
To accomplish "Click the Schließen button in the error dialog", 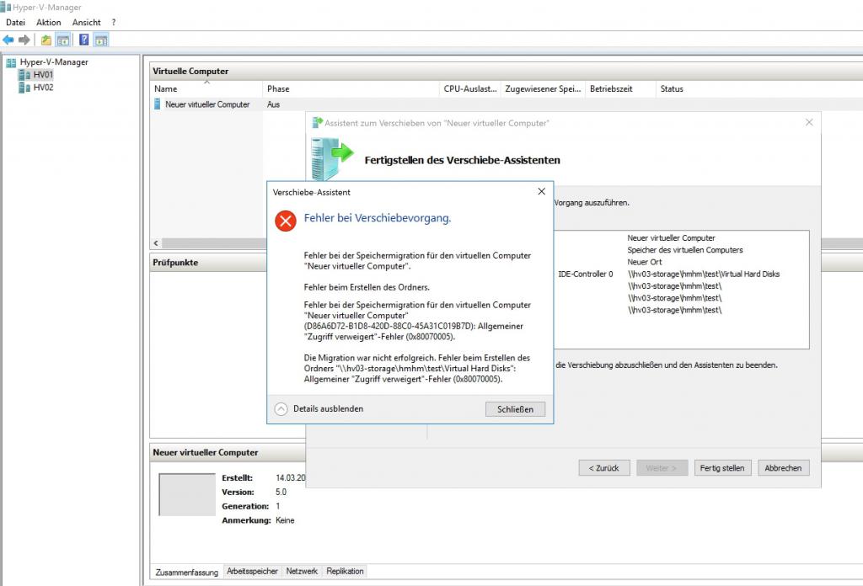I will (515, 409).
